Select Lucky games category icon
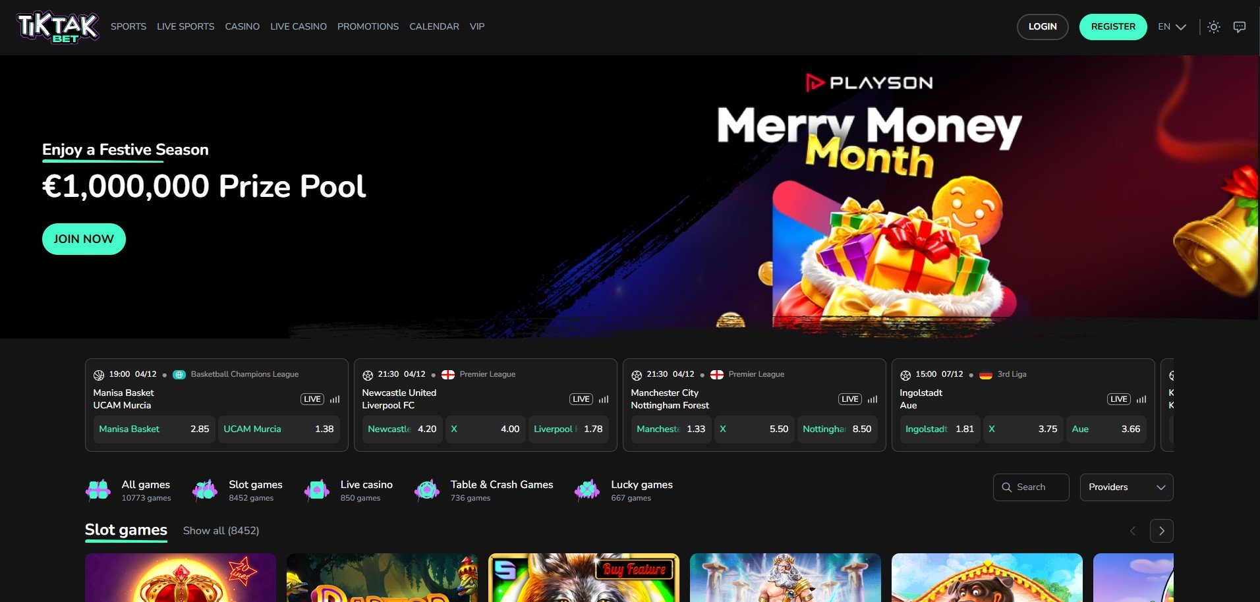 tap(587, 490)
